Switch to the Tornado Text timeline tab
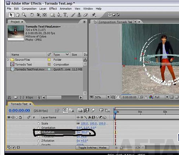Viewport: 179px width, 155px height. coord(19,104)
